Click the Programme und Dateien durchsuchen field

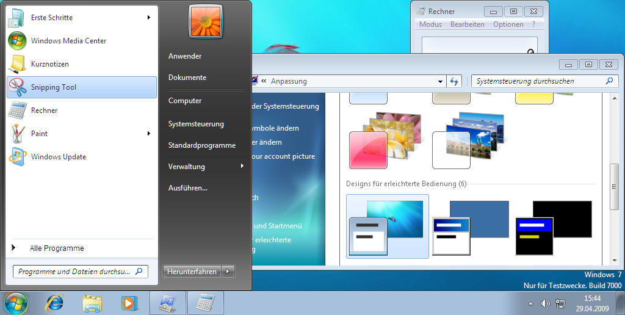[x=81, y=272]
